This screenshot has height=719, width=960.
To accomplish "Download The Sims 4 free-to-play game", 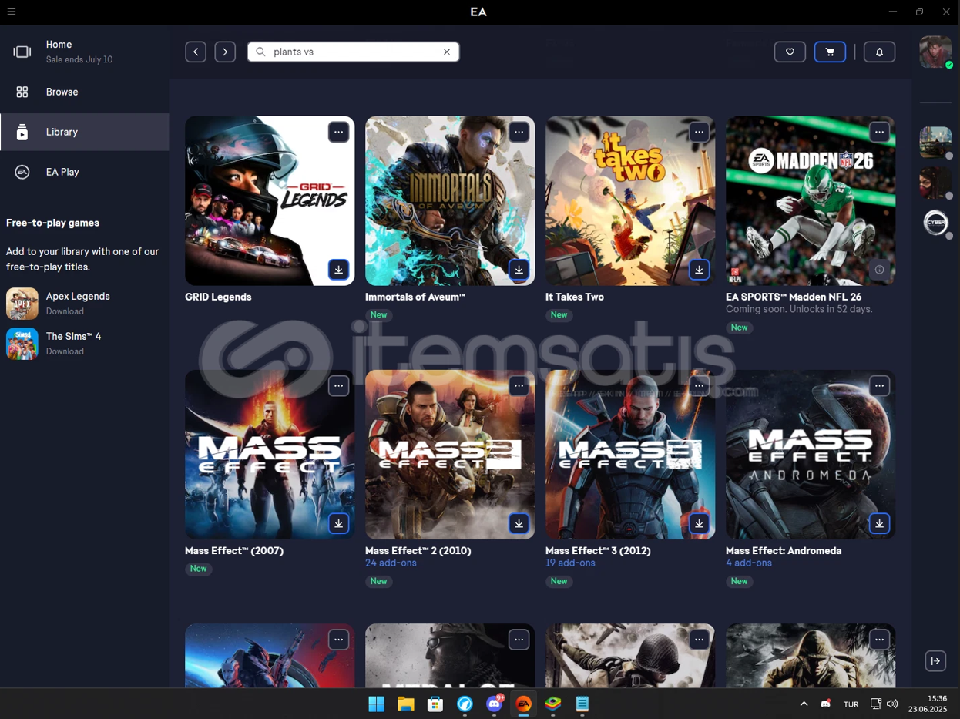I will click(65, 351).
